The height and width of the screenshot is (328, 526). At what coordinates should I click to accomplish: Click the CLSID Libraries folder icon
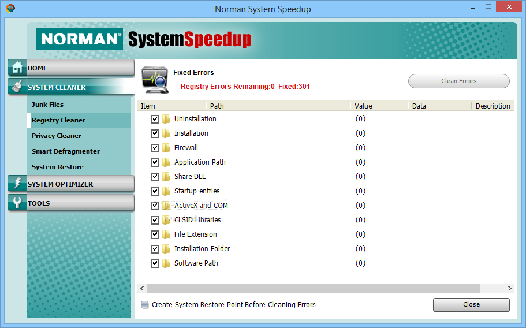click(x=166, y=220)
